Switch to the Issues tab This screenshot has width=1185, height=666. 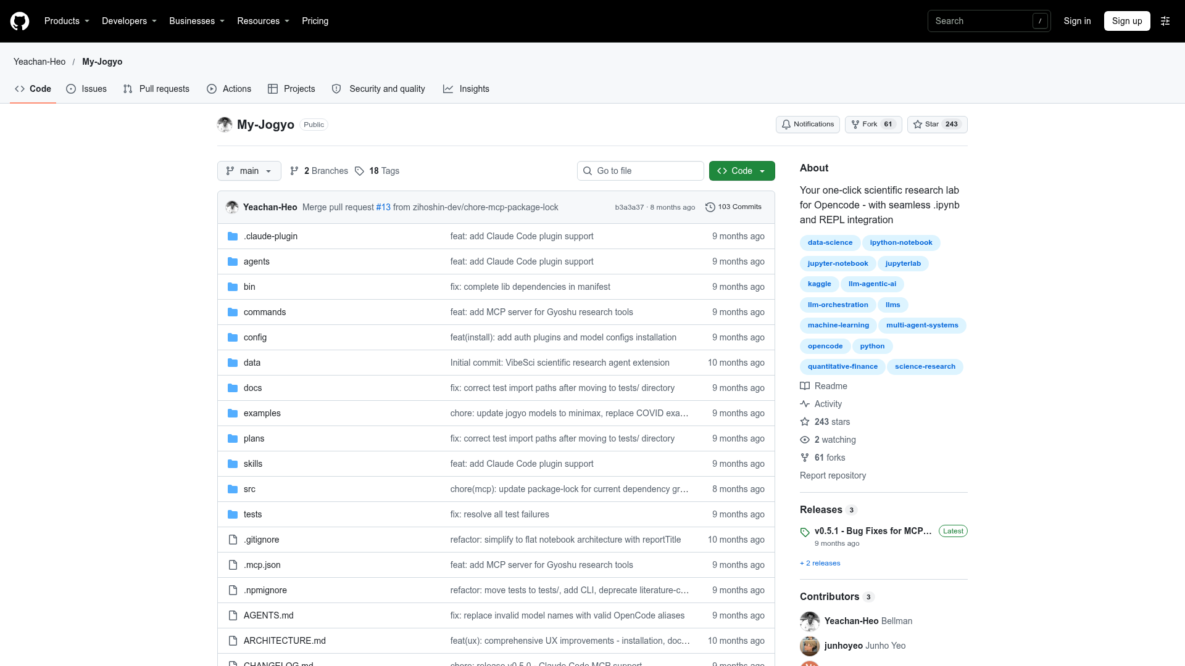[x=86, y=89]
